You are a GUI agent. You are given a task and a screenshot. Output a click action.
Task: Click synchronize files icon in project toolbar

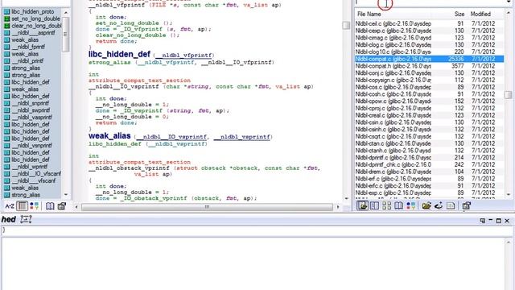(439, 206)
